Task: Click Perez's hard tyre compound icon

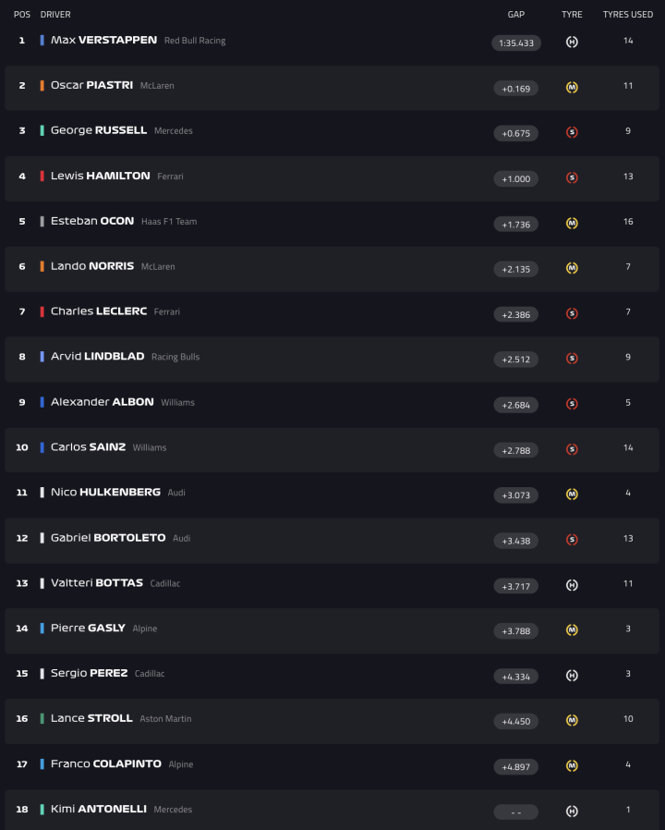Action: [572, 675]
